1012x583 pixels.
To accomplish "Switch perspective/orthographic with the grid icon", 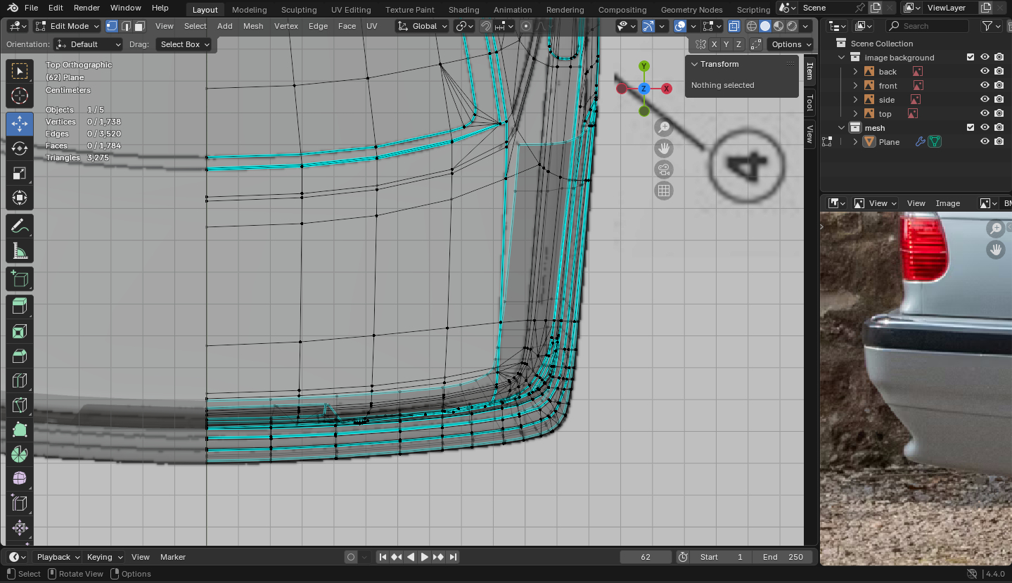I will point(664,191).
